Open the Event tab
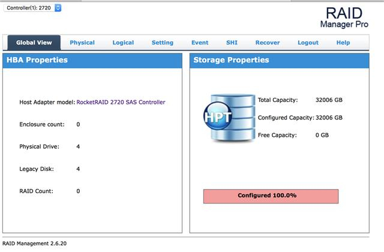The height and width of the screenshot is (252, 384). point(200,43)
